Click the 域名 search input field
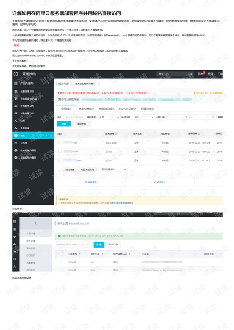Image resolution: width=234 pixels, height=330 pixels. tap(74, 117)
